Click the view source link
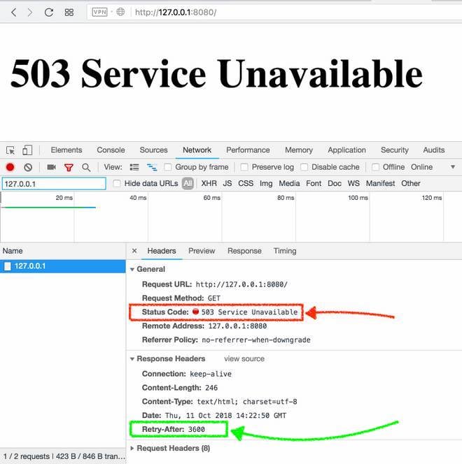 point(244,358)
